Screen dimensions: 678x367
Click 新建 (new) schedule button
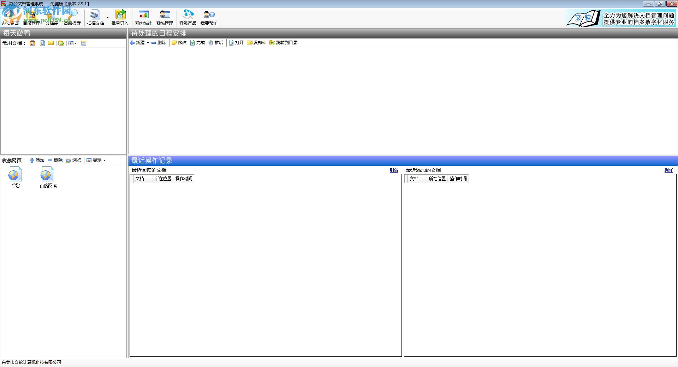click(x=137, y=43)
